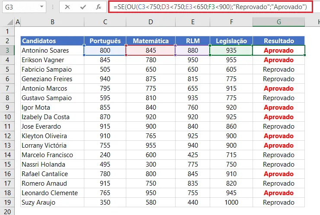Click inside the formula bar text
Image resolution: width=320 pixels, height=215 pixels.
(x=210, y=7)
